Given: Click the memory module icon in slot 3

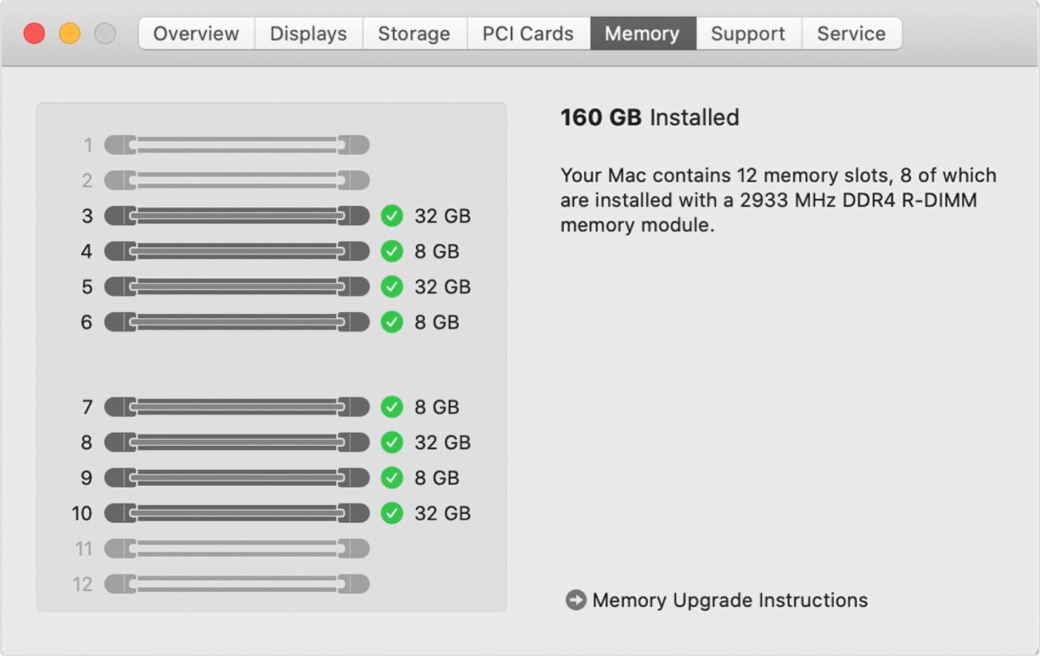Looking at the screenshot, I should 237,216.
